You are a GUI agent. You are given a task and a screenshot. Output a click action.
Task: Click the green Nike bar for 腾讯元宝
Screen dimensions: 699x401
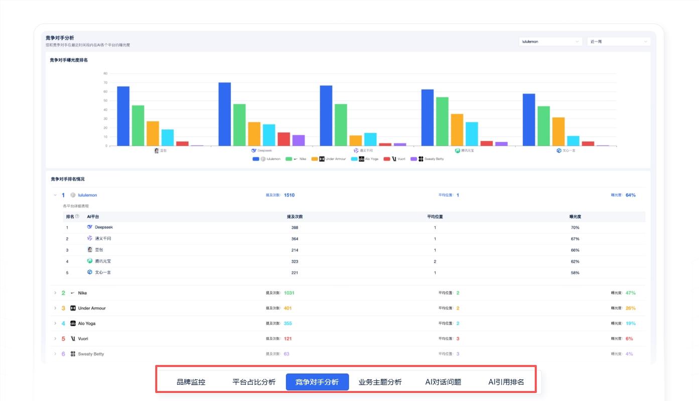[x=442, y=121]
